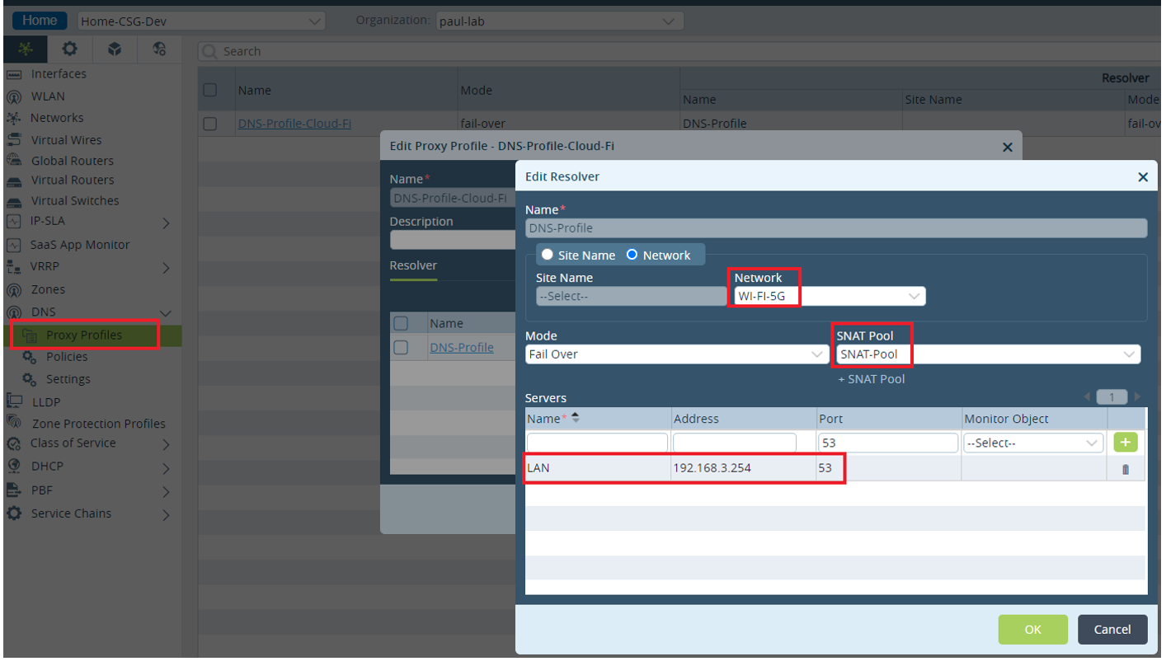Check the checkbox next to DNS-Profile-Cloud-Fi
Image resolution: width=1166 pixels, height=666 pixels.
click(x=209, y=124)
